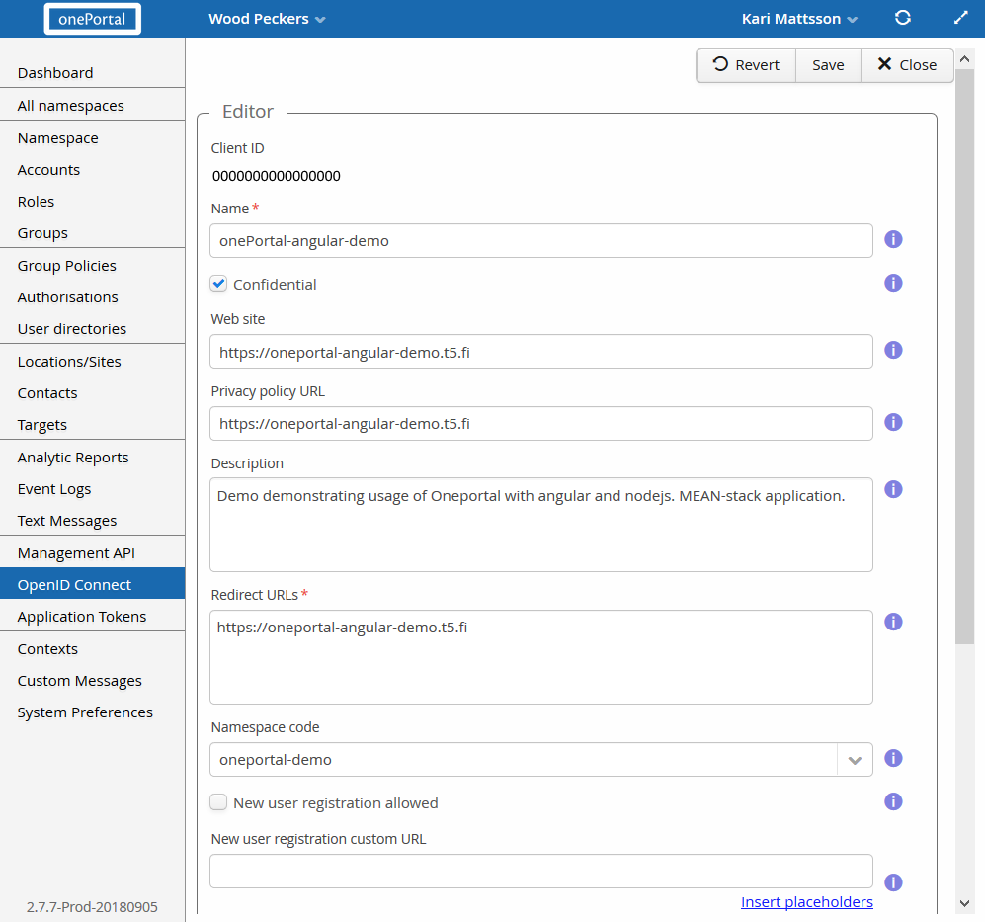Open info icon beside Web site field
This screenshot has width=985, height=922.
(893, 350)
